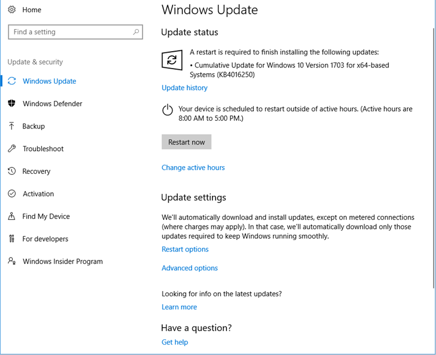Click the Backup upward arrow icon
The image size is (436, 355).
click(x=12, y=126)
